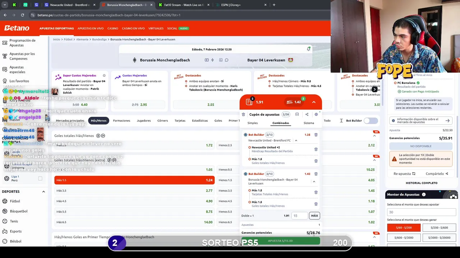Collapse the DEPORTES sidebar section
Viewport: 460px width, 258px height.
click(43, 192)
